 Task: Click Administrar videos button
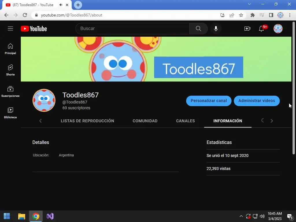click(x=257, y=101)
